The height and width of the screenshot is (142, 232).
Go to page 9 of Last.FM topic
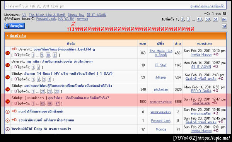(x=42, y=55)
